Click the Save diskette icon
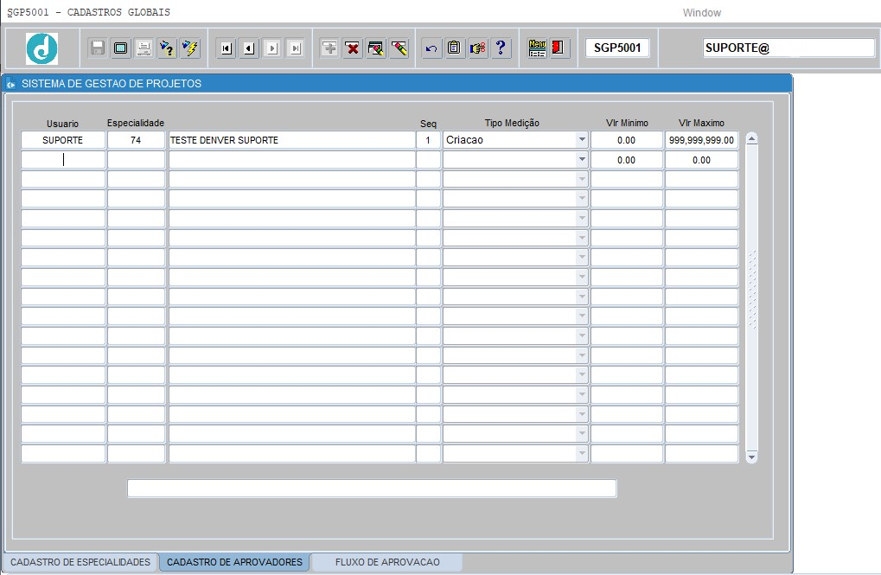Screen dimensions: 881x575 (97, 48)
